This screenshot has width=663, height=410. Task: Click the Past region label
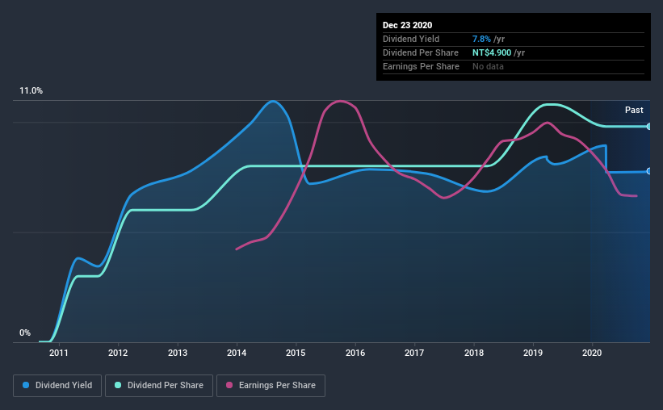[x=634, y=110]
